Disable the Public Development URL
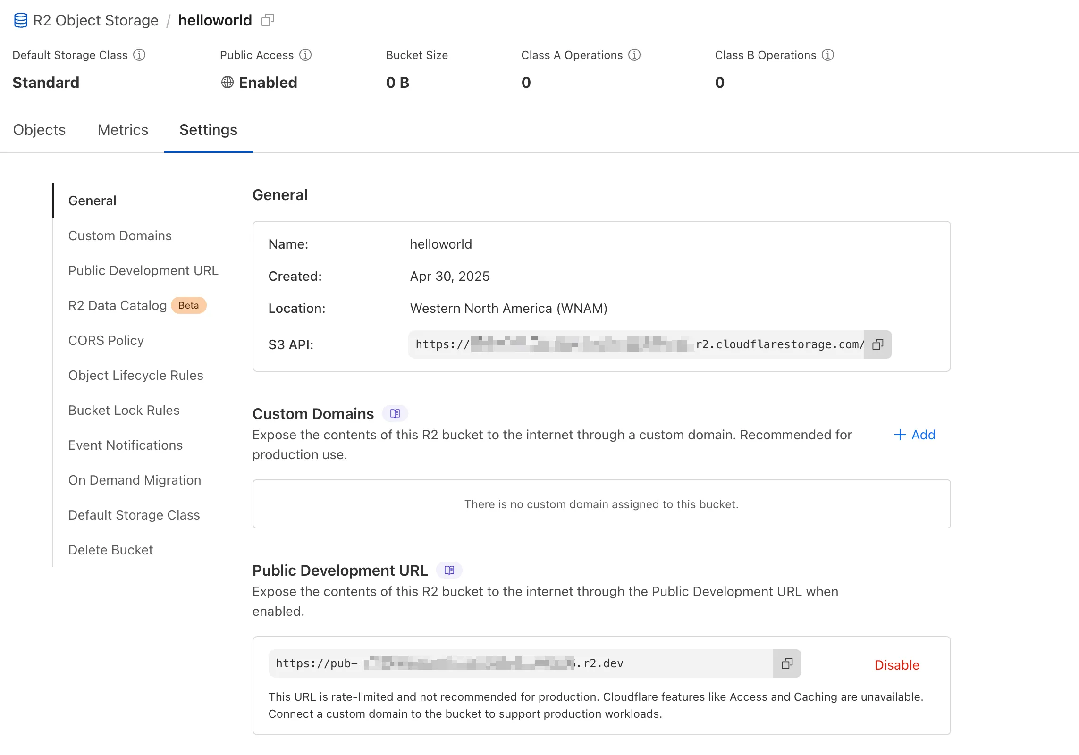Image resolution: width=1079 pixels, height=755 pixels. tap(896, 665)
